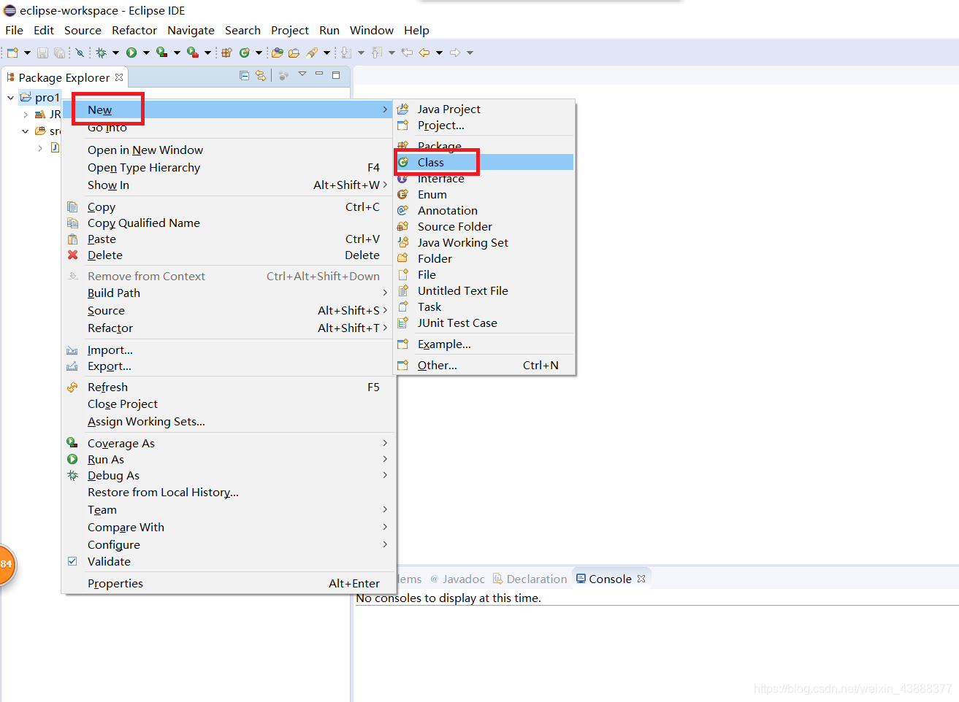
Task: Close the Console tab
Action: [x=641, y=579]
